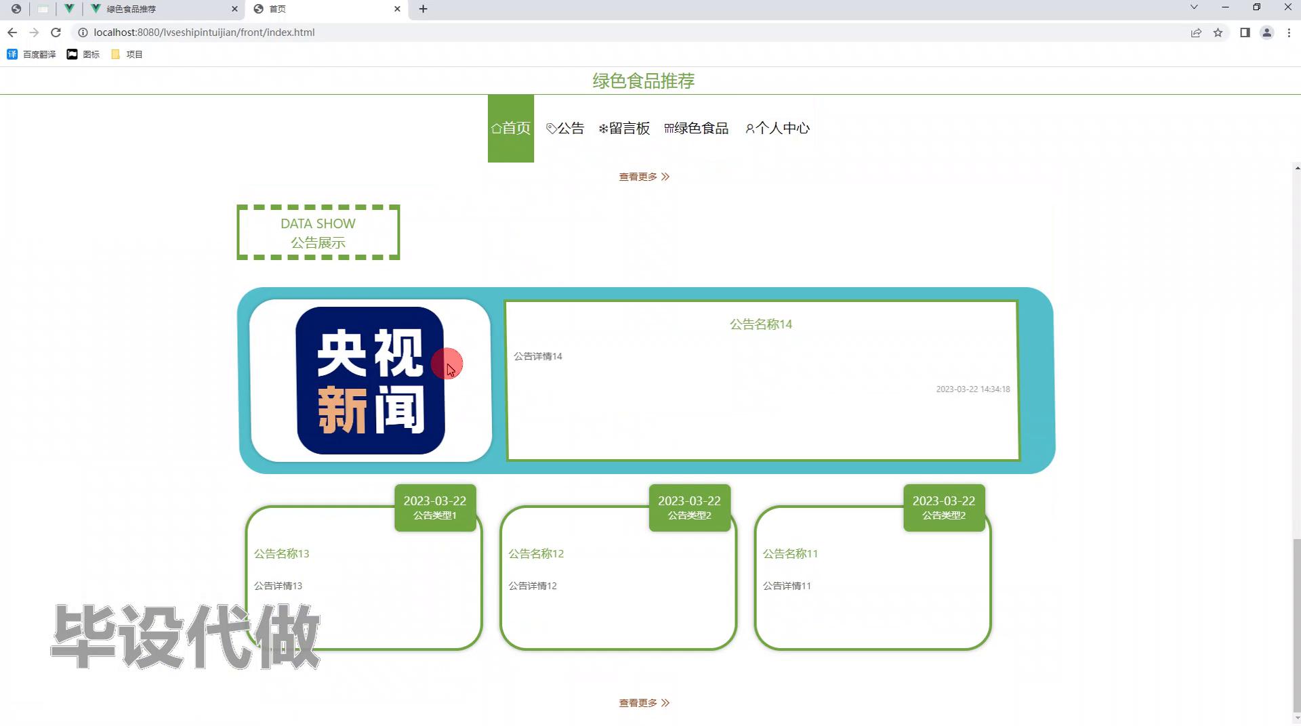Click the date badge on the 公告名称12 card
The image size is (1301, 726).
point(690,508)
